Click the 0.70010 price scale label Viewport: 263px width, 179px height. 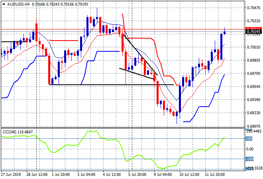pos(253,47)
